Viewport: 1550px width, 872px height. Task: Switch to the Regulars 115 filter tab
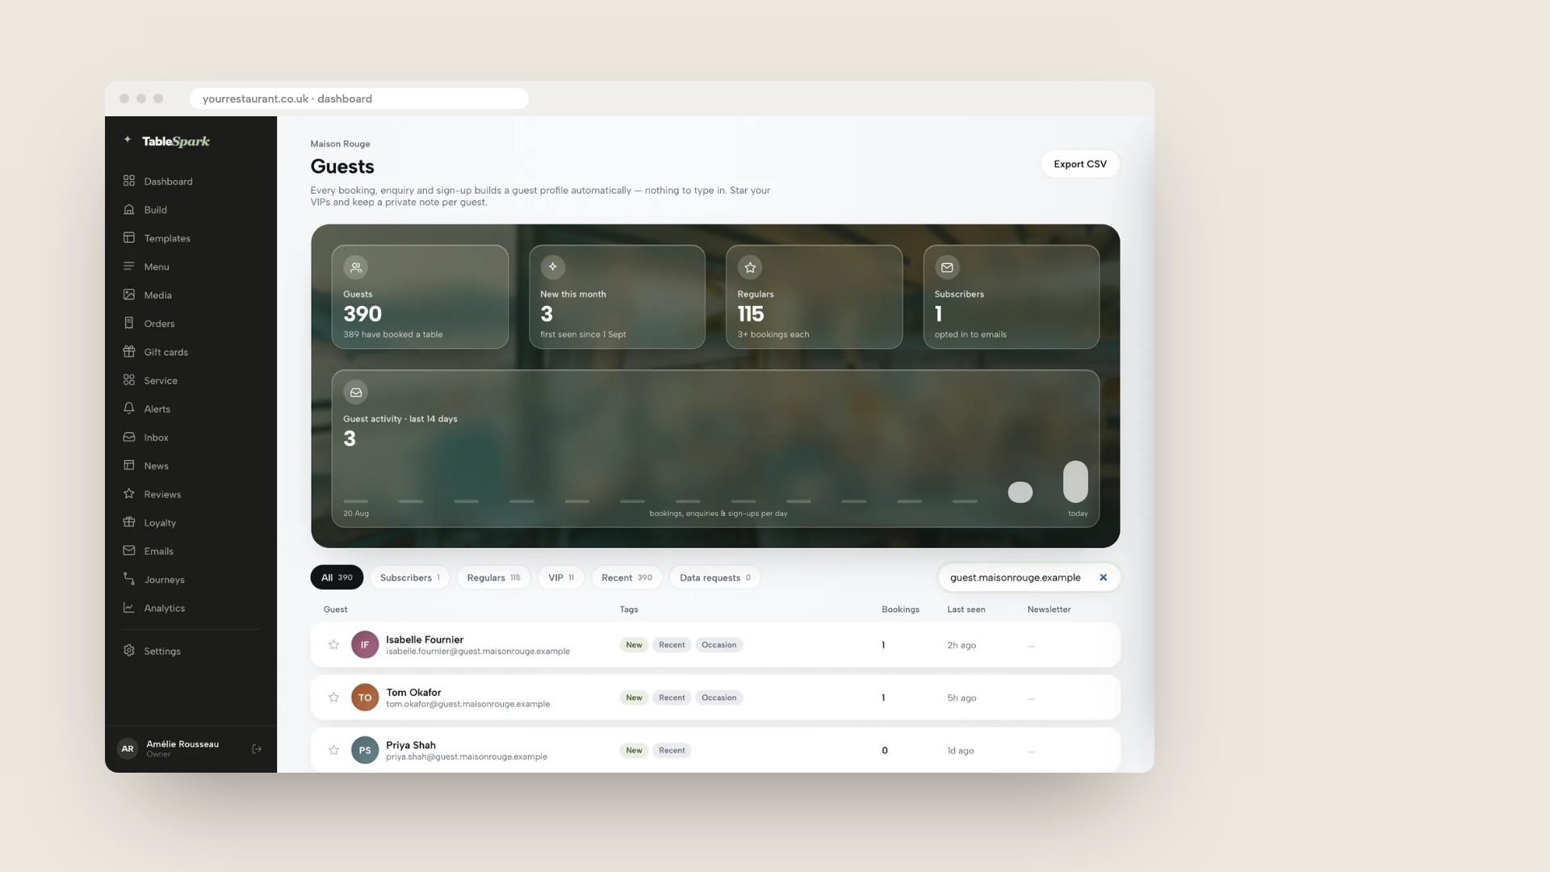click(493, 577)
